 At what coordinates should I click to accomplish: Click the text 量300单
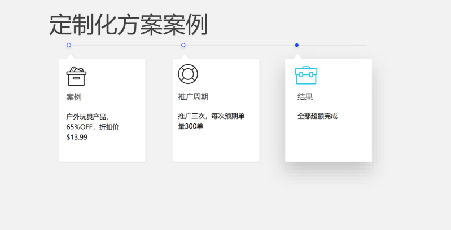point(191,126)
